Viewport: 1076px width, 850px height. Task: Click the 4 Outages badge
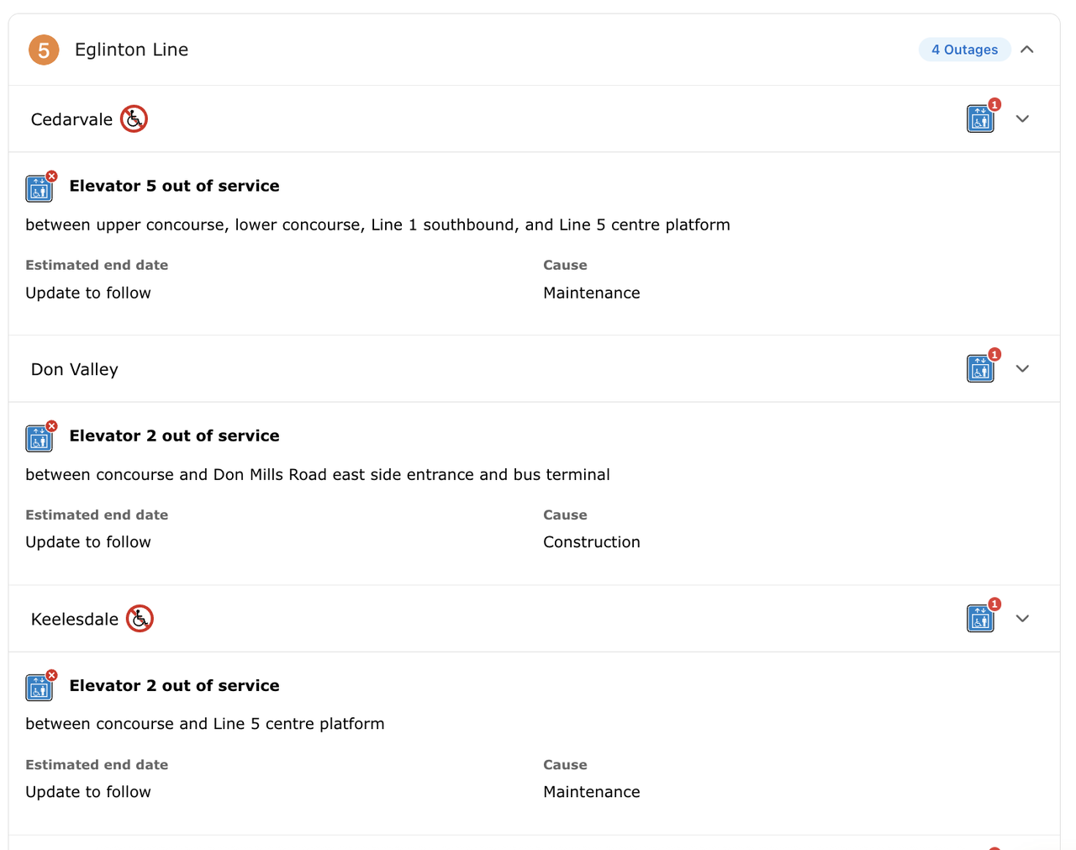[963, 50]
